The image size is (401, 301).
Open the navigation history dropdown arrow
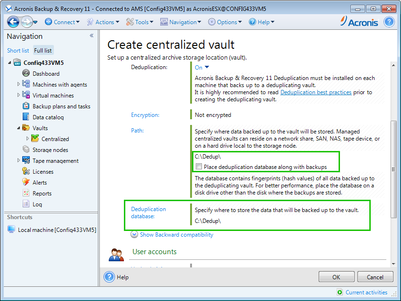35,22
